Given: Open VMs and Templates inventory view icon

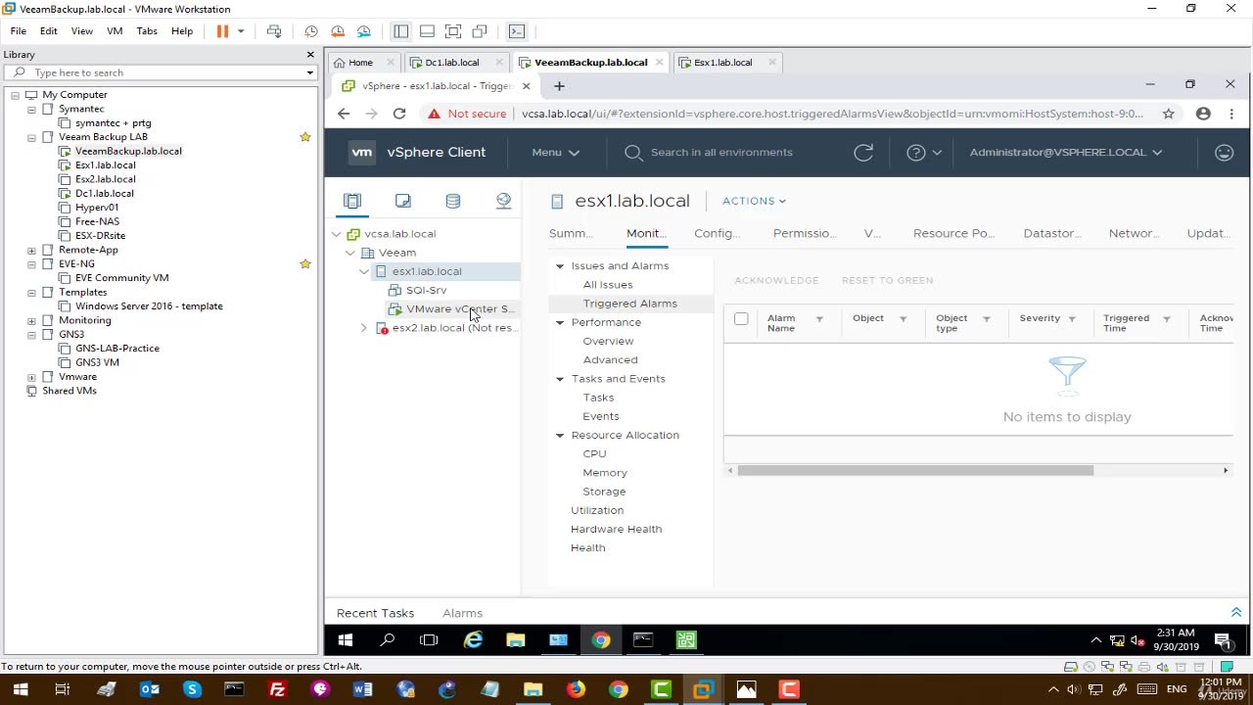Looking at the screenshot, I should click(x=403, y=201).
